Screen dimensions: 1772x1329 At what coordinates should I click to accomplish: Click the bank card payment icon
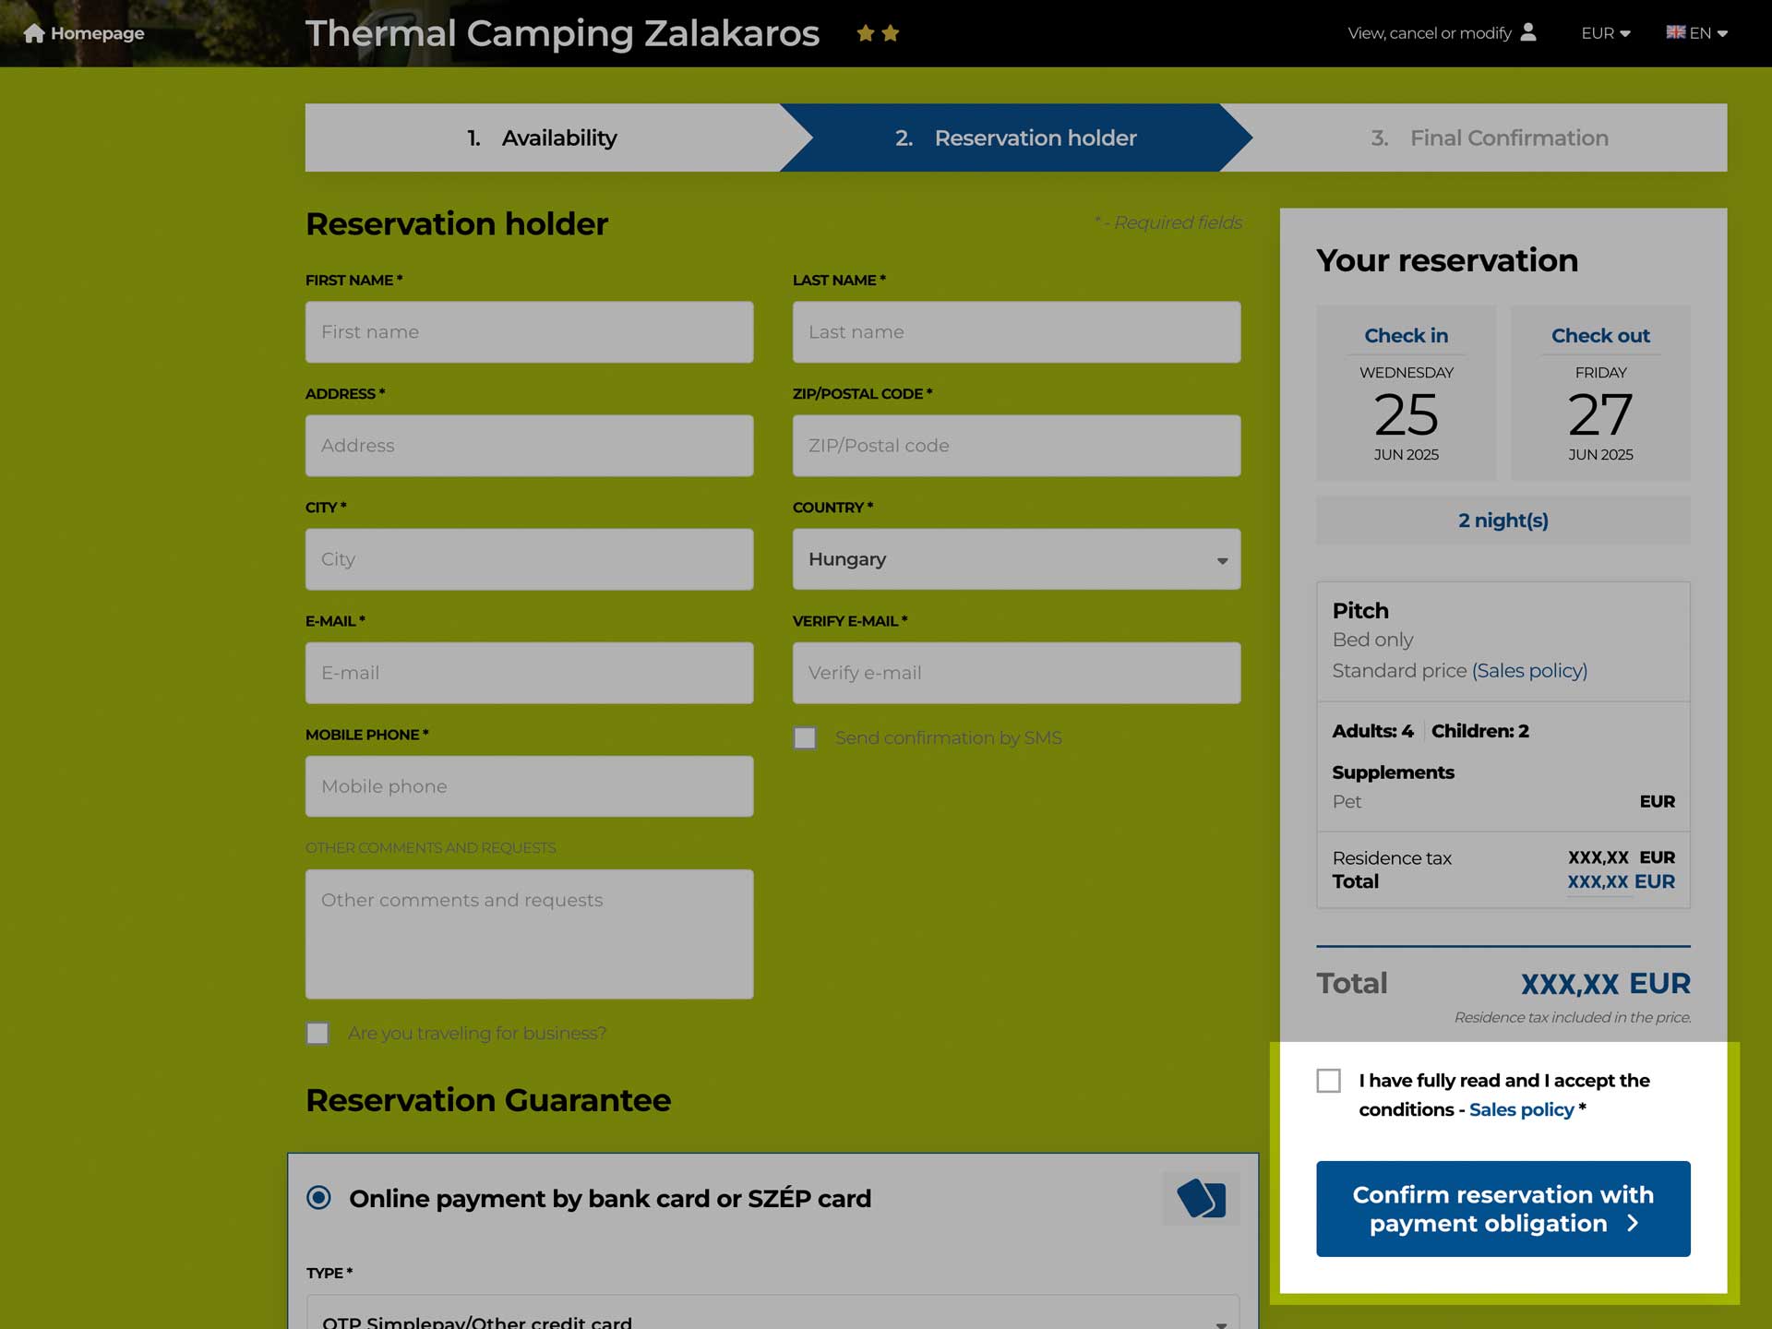click(x=1201, y=1199)
